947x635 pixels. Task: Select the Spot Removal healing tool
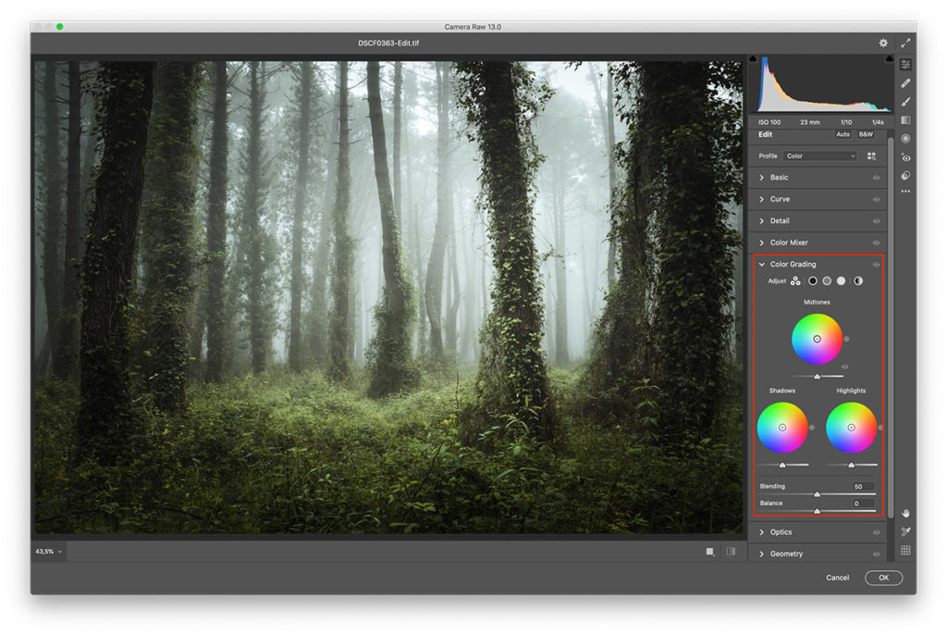(x=905, y=82)
